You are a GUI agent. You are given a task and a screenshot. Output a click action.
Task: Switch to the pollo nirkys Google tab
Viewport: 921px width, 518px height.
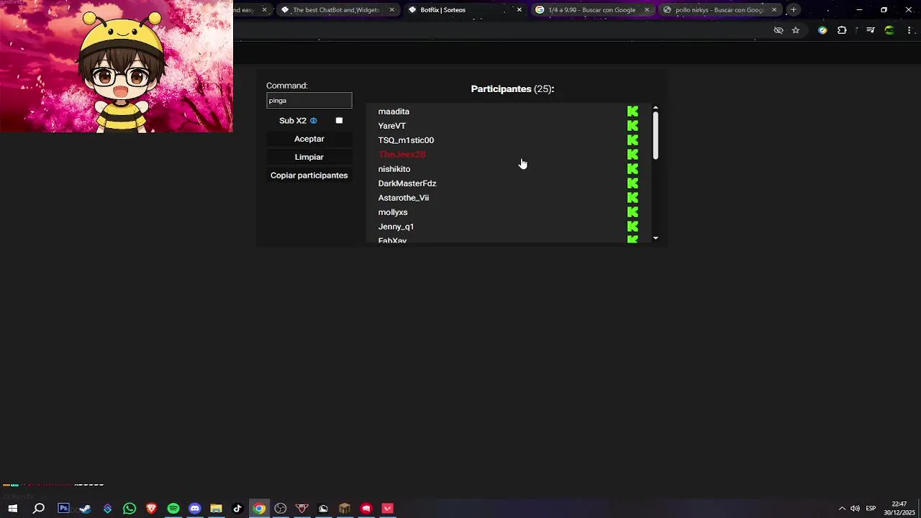tap(719, 10)
